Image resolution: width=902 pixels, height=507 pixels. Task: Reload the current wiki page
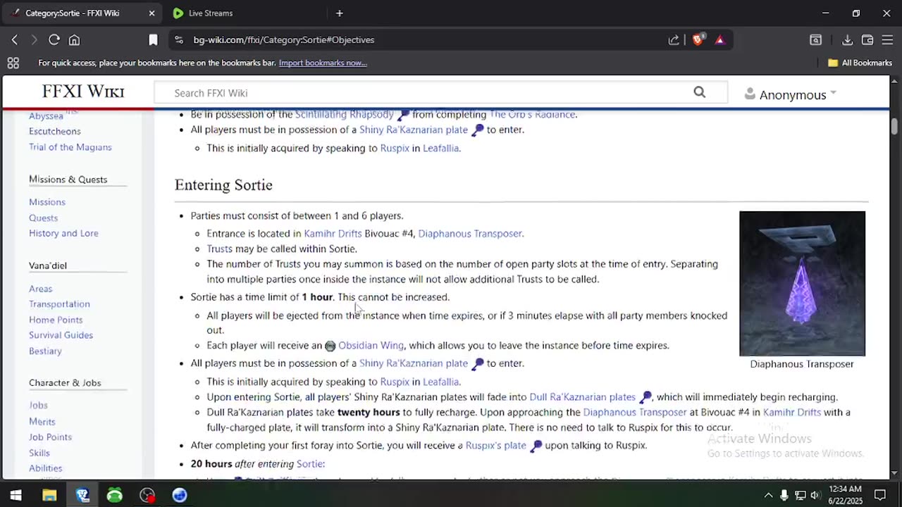coord(54,40)
